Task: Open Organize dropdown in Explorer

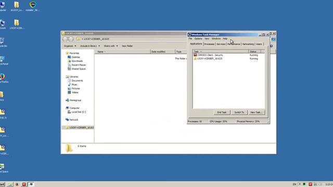Action: 70,46
